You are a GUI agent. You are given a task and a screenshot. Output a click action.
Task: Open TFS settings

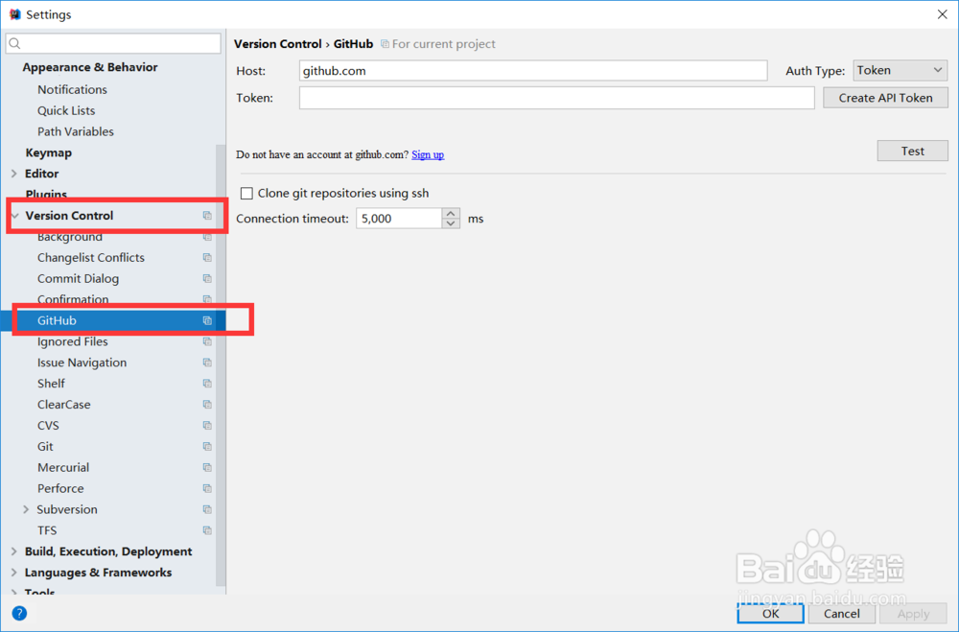pyautogui.click(x=46, y=530)
